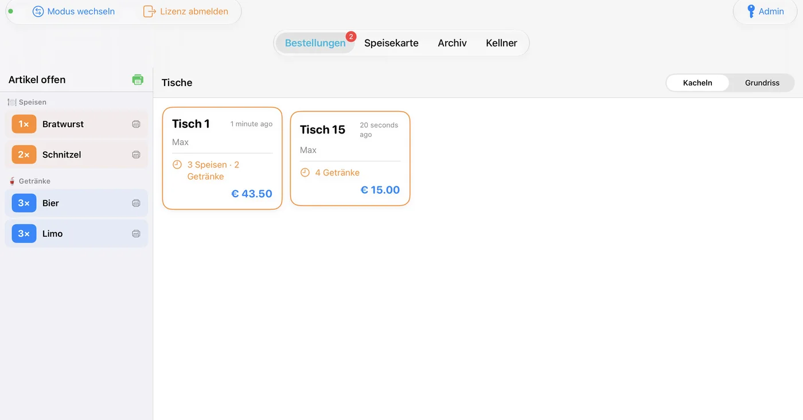Click the € 15.00 total
This screenshot has height=420, width=803.
tap(380, 190)
